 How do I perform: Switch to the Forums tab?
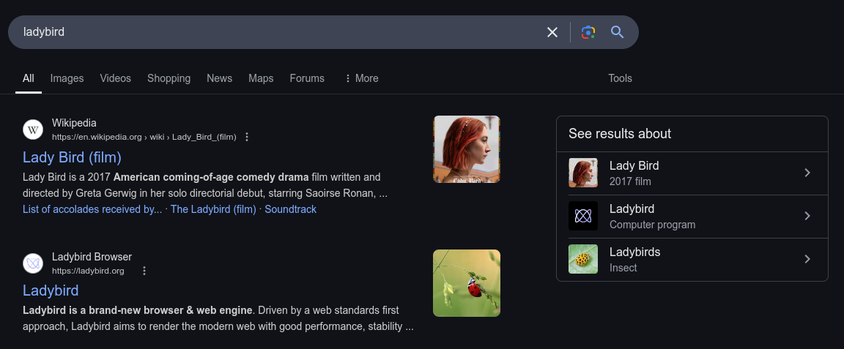[307, 78]
